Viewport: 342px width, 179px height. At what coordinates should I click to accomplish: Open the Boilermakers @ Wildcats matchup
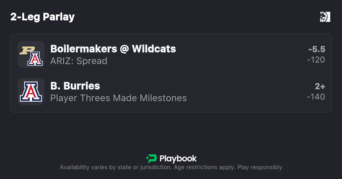(x=113, y=49)
